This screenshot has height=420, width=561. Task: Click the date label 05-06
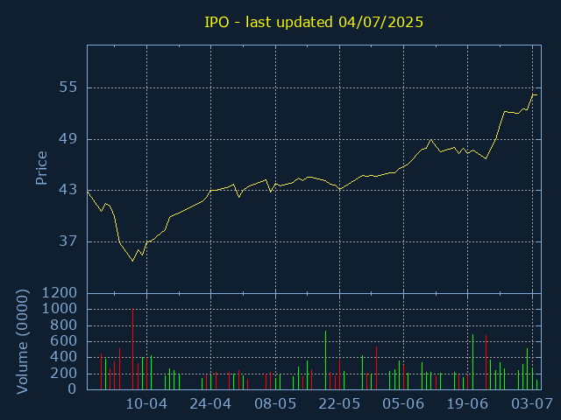(x=403, y=404)
